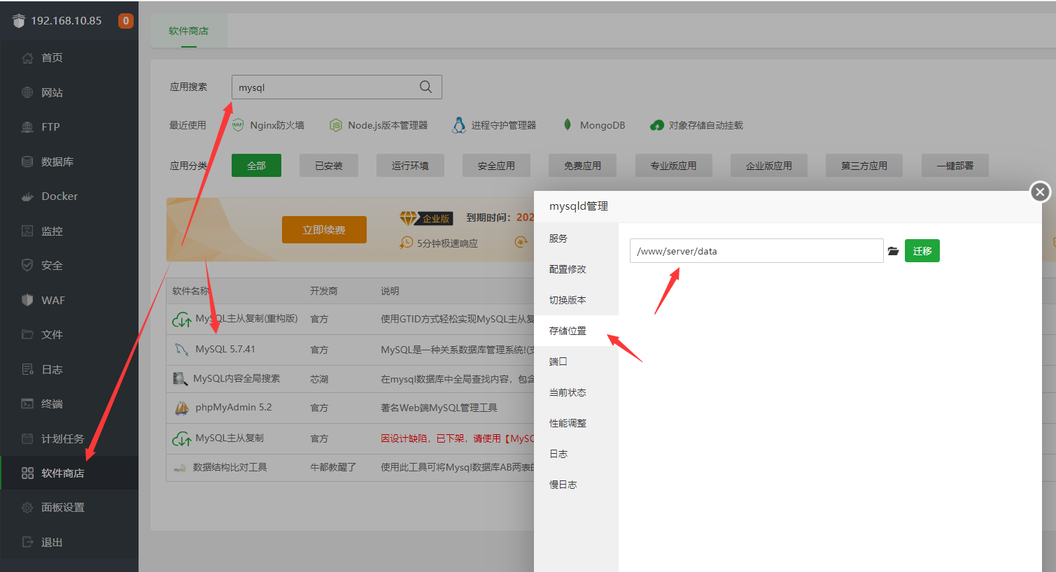Click the 退出 logout icon
This screenshot has height=572, width=1056.
(x=27, y=542)
